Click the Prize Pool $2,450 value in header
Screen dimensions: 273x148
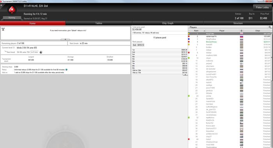pyautogui.click(x=263, y=18)
